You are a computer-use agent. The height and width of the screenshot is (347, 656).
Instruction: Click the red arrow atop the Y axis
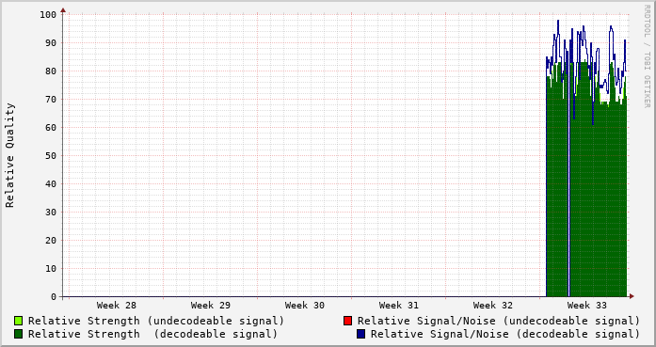tap(63, 10)
